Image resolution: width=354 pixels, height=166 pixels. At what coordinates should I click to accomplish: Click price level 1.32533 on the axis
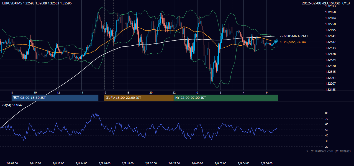click(x=330, y=48)
